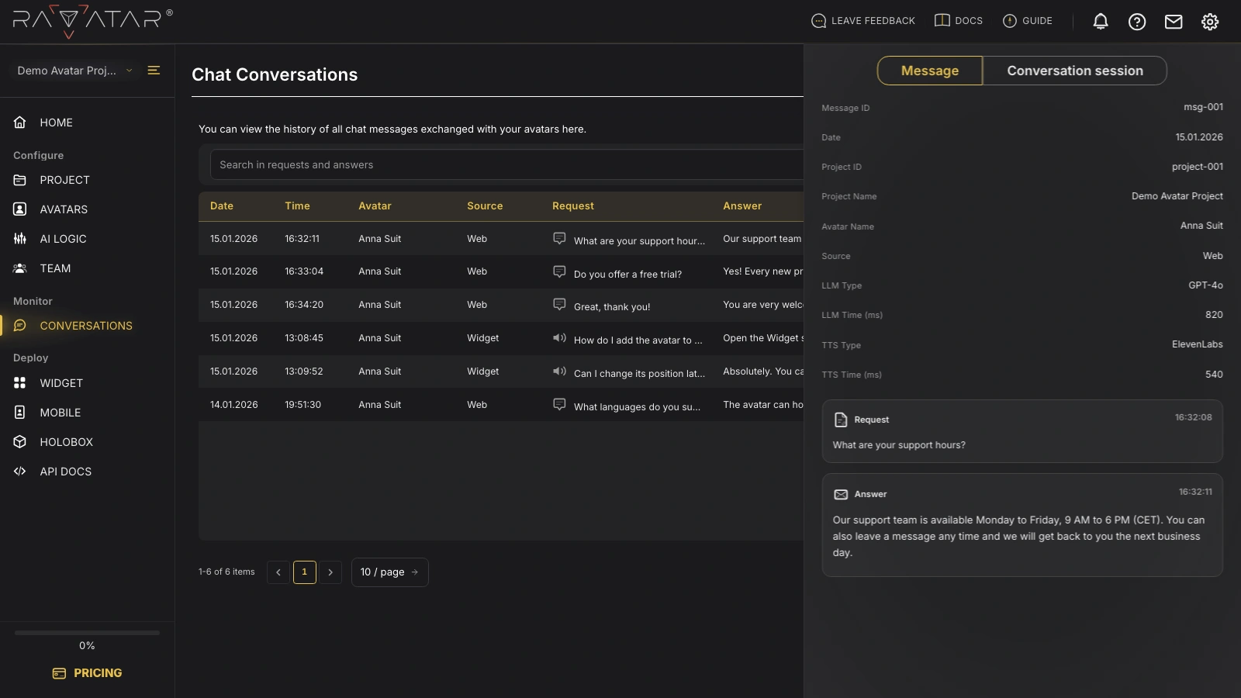Click the Source column header
Image resolution: width=1241 pixels, height=698 pixels.
pyautogui.click(x=485, y=206)
